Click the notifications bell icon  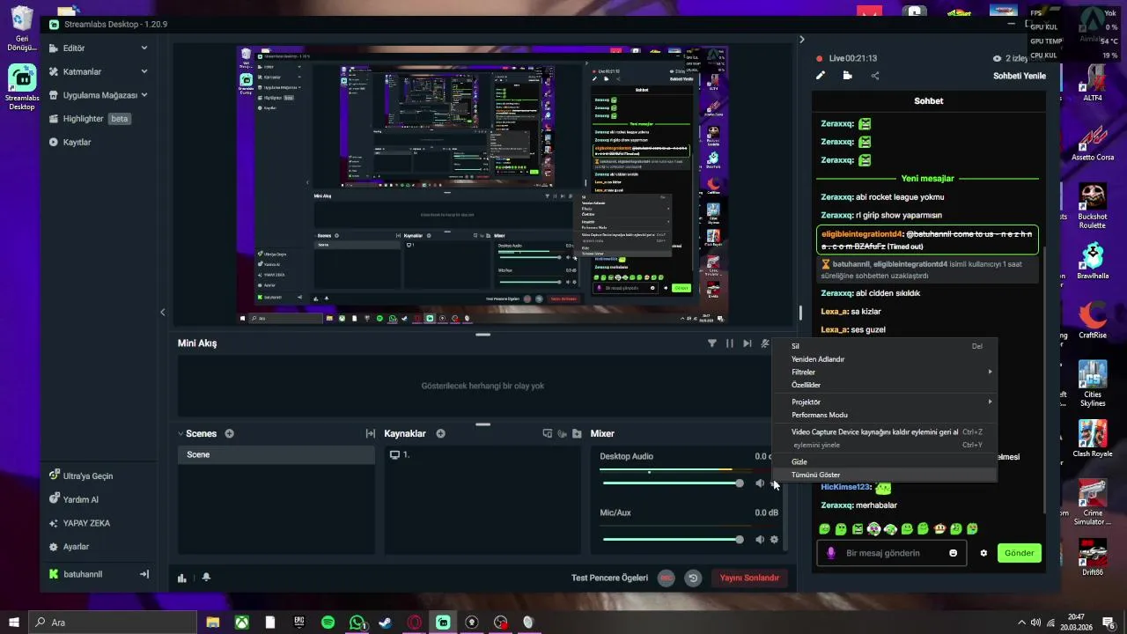206,578
